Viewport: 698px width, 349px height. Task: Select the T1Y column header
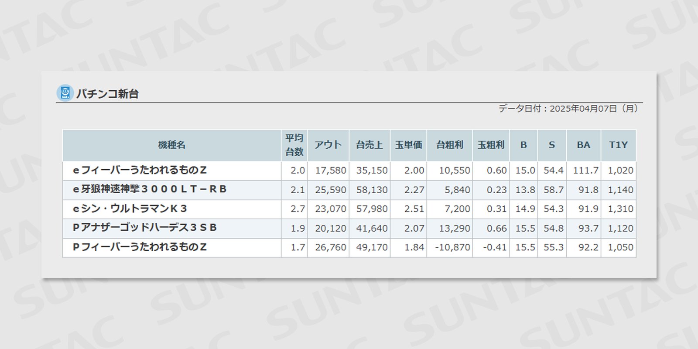[x=619, y=145]
